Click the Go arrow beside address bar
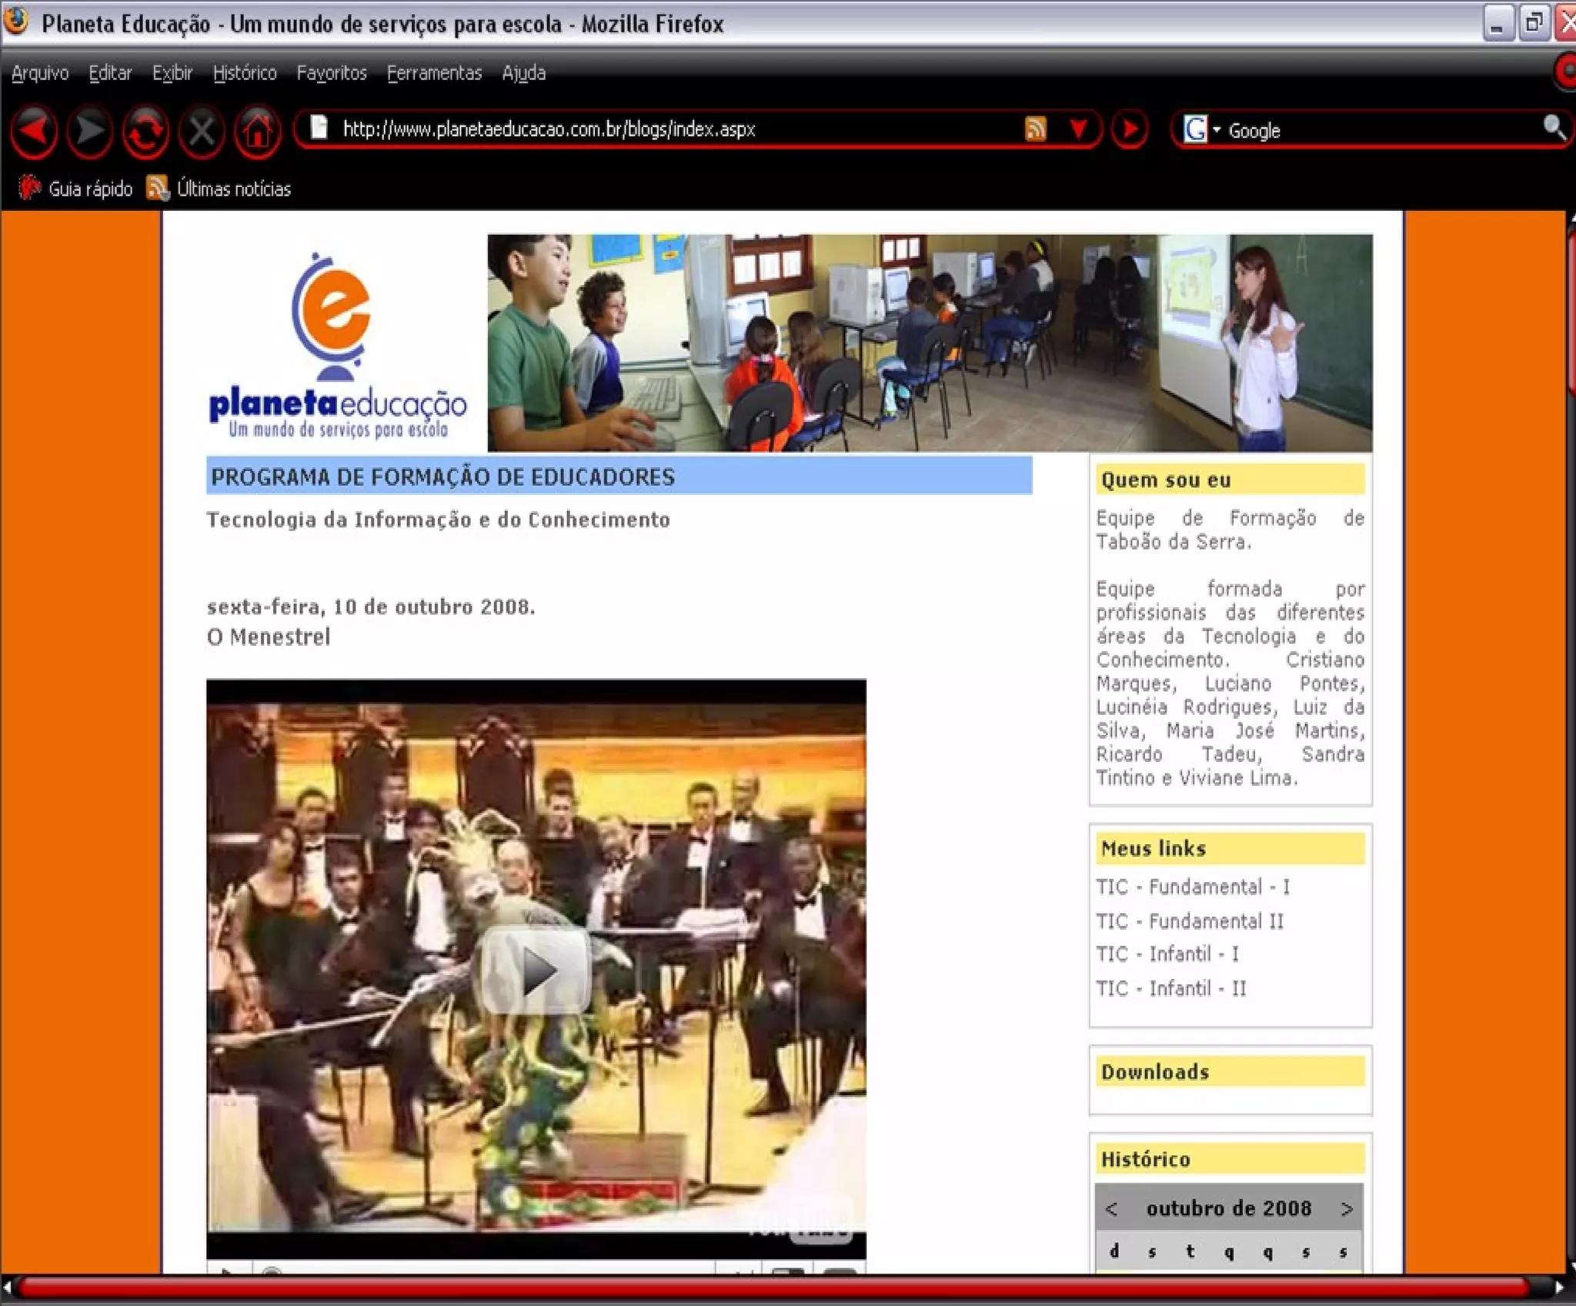 1130,129
